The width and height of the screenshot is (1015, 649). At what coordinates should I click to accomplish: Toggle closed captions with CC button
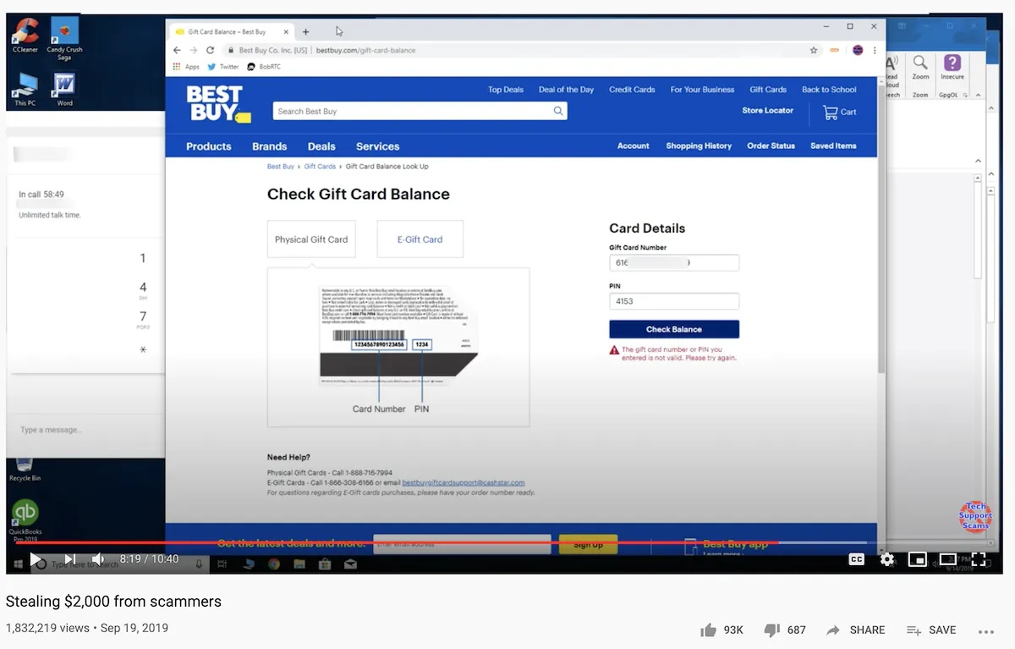tap(856, 559)
